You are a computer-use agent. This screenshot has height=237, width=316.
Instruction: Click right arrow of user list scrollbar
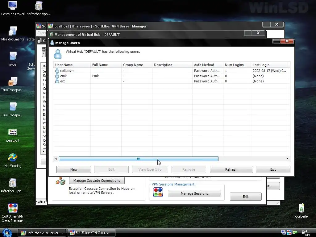[x=287, y=159]
